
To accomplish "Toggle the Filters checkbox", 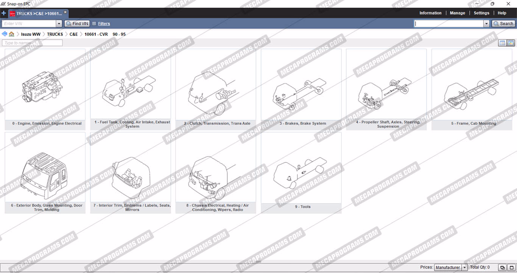I will click(x=94, y=23).
